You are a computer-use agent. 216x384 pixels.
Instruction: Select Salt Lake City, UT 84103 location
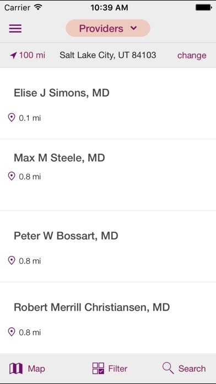coord(108,55)
